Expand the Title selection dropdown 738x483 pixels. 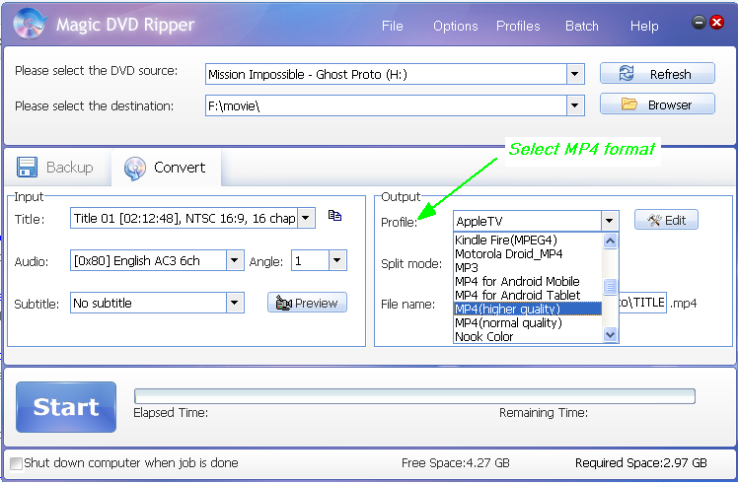(307, 218)
